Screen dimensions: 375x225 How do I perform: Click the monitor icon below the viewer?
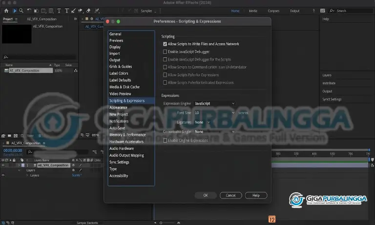point(87,135)
